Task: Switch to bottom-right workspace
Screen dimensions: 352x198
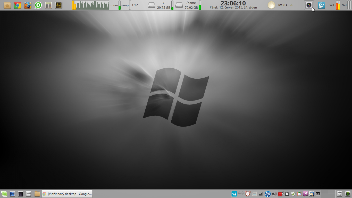Action: click(x=332, y=196)
